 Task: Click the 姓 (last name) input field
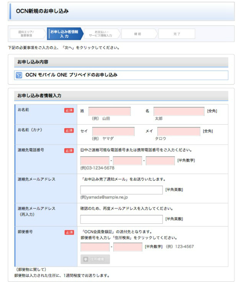click(109, 111)
